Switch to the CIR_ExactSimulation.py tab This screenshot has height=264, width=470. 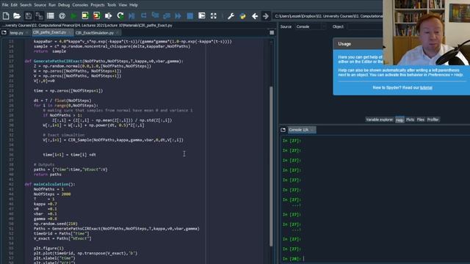pos(95,32)
